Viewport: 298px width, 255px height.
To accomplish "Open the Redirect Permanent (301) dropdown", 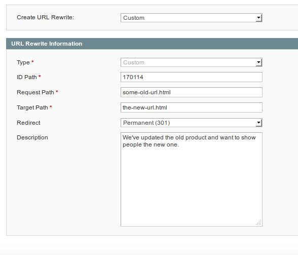I will [x=192, y=123].
